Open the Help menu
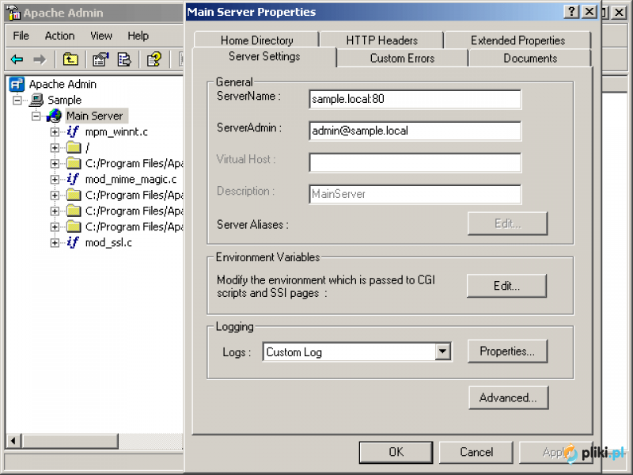The width and height of the screenshot is (633, 475). pyautogui.click(x=138, y=36)
